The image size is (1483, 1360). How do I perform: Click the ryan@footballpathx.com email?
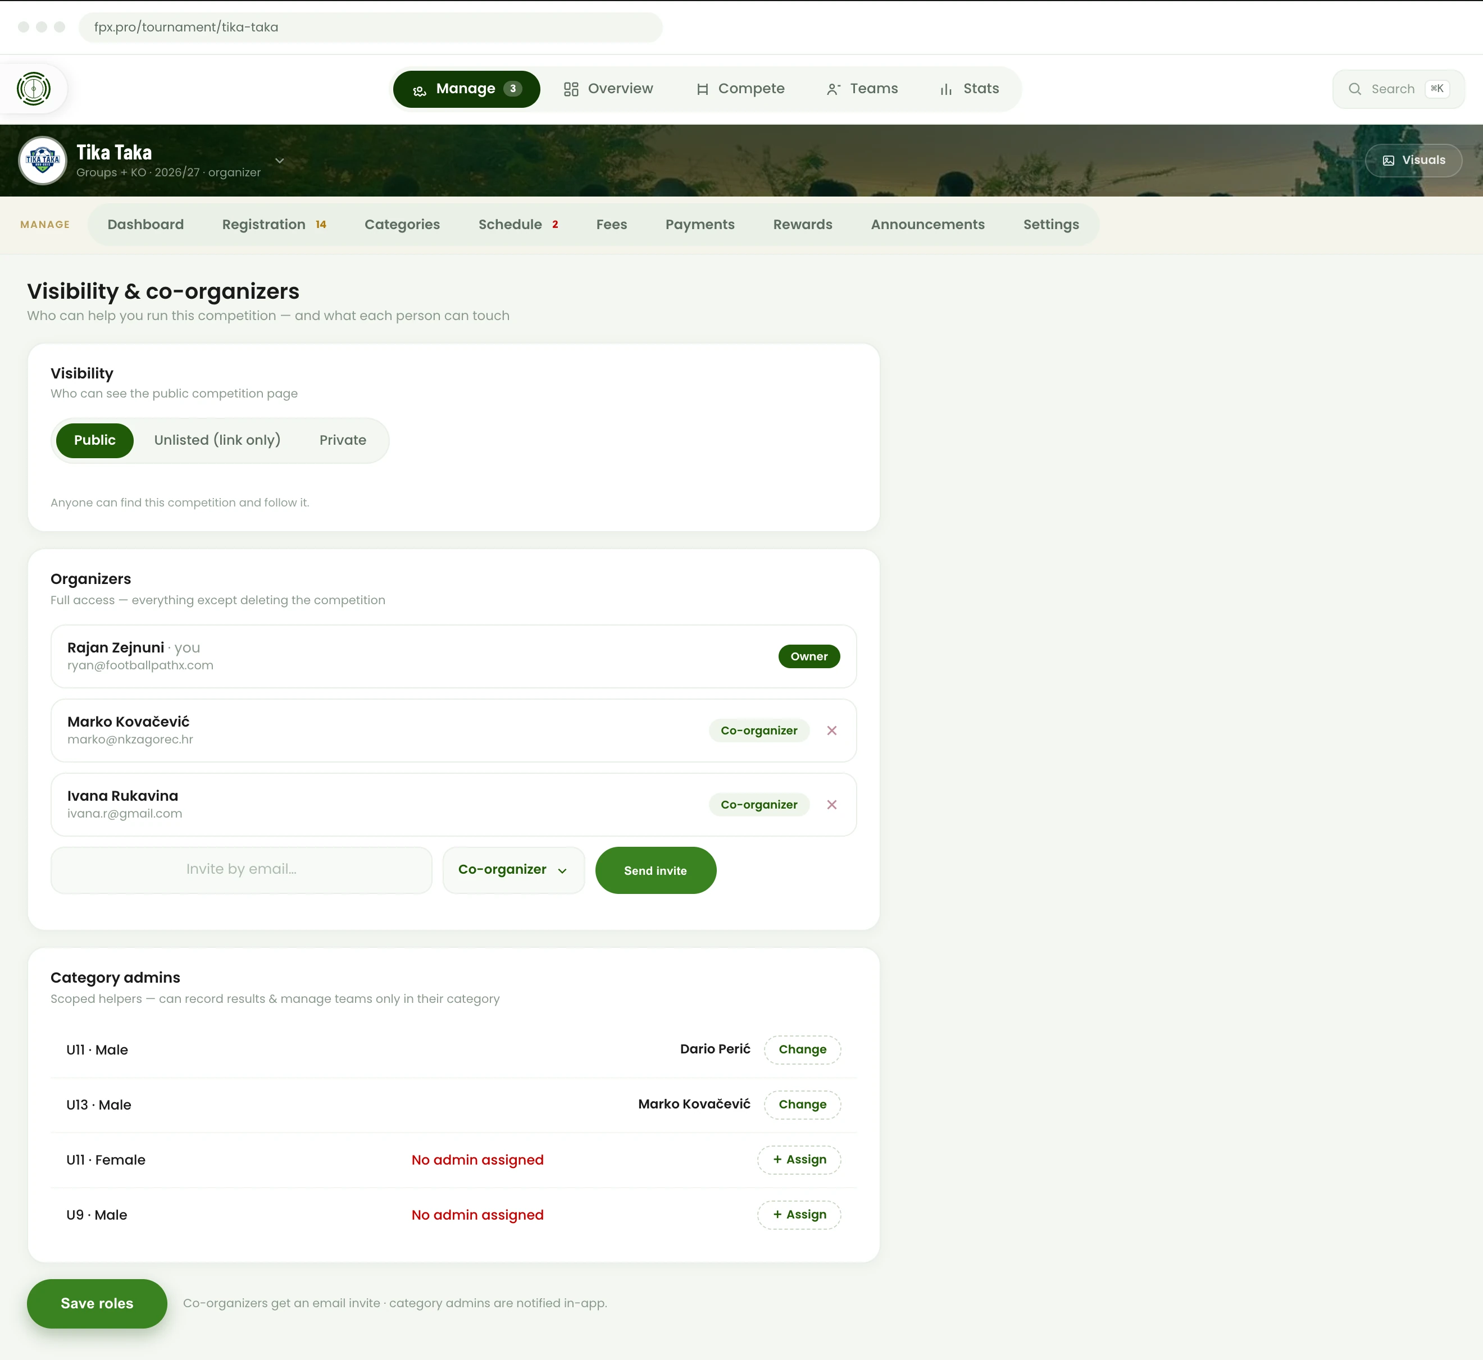(x=140, y=666)
